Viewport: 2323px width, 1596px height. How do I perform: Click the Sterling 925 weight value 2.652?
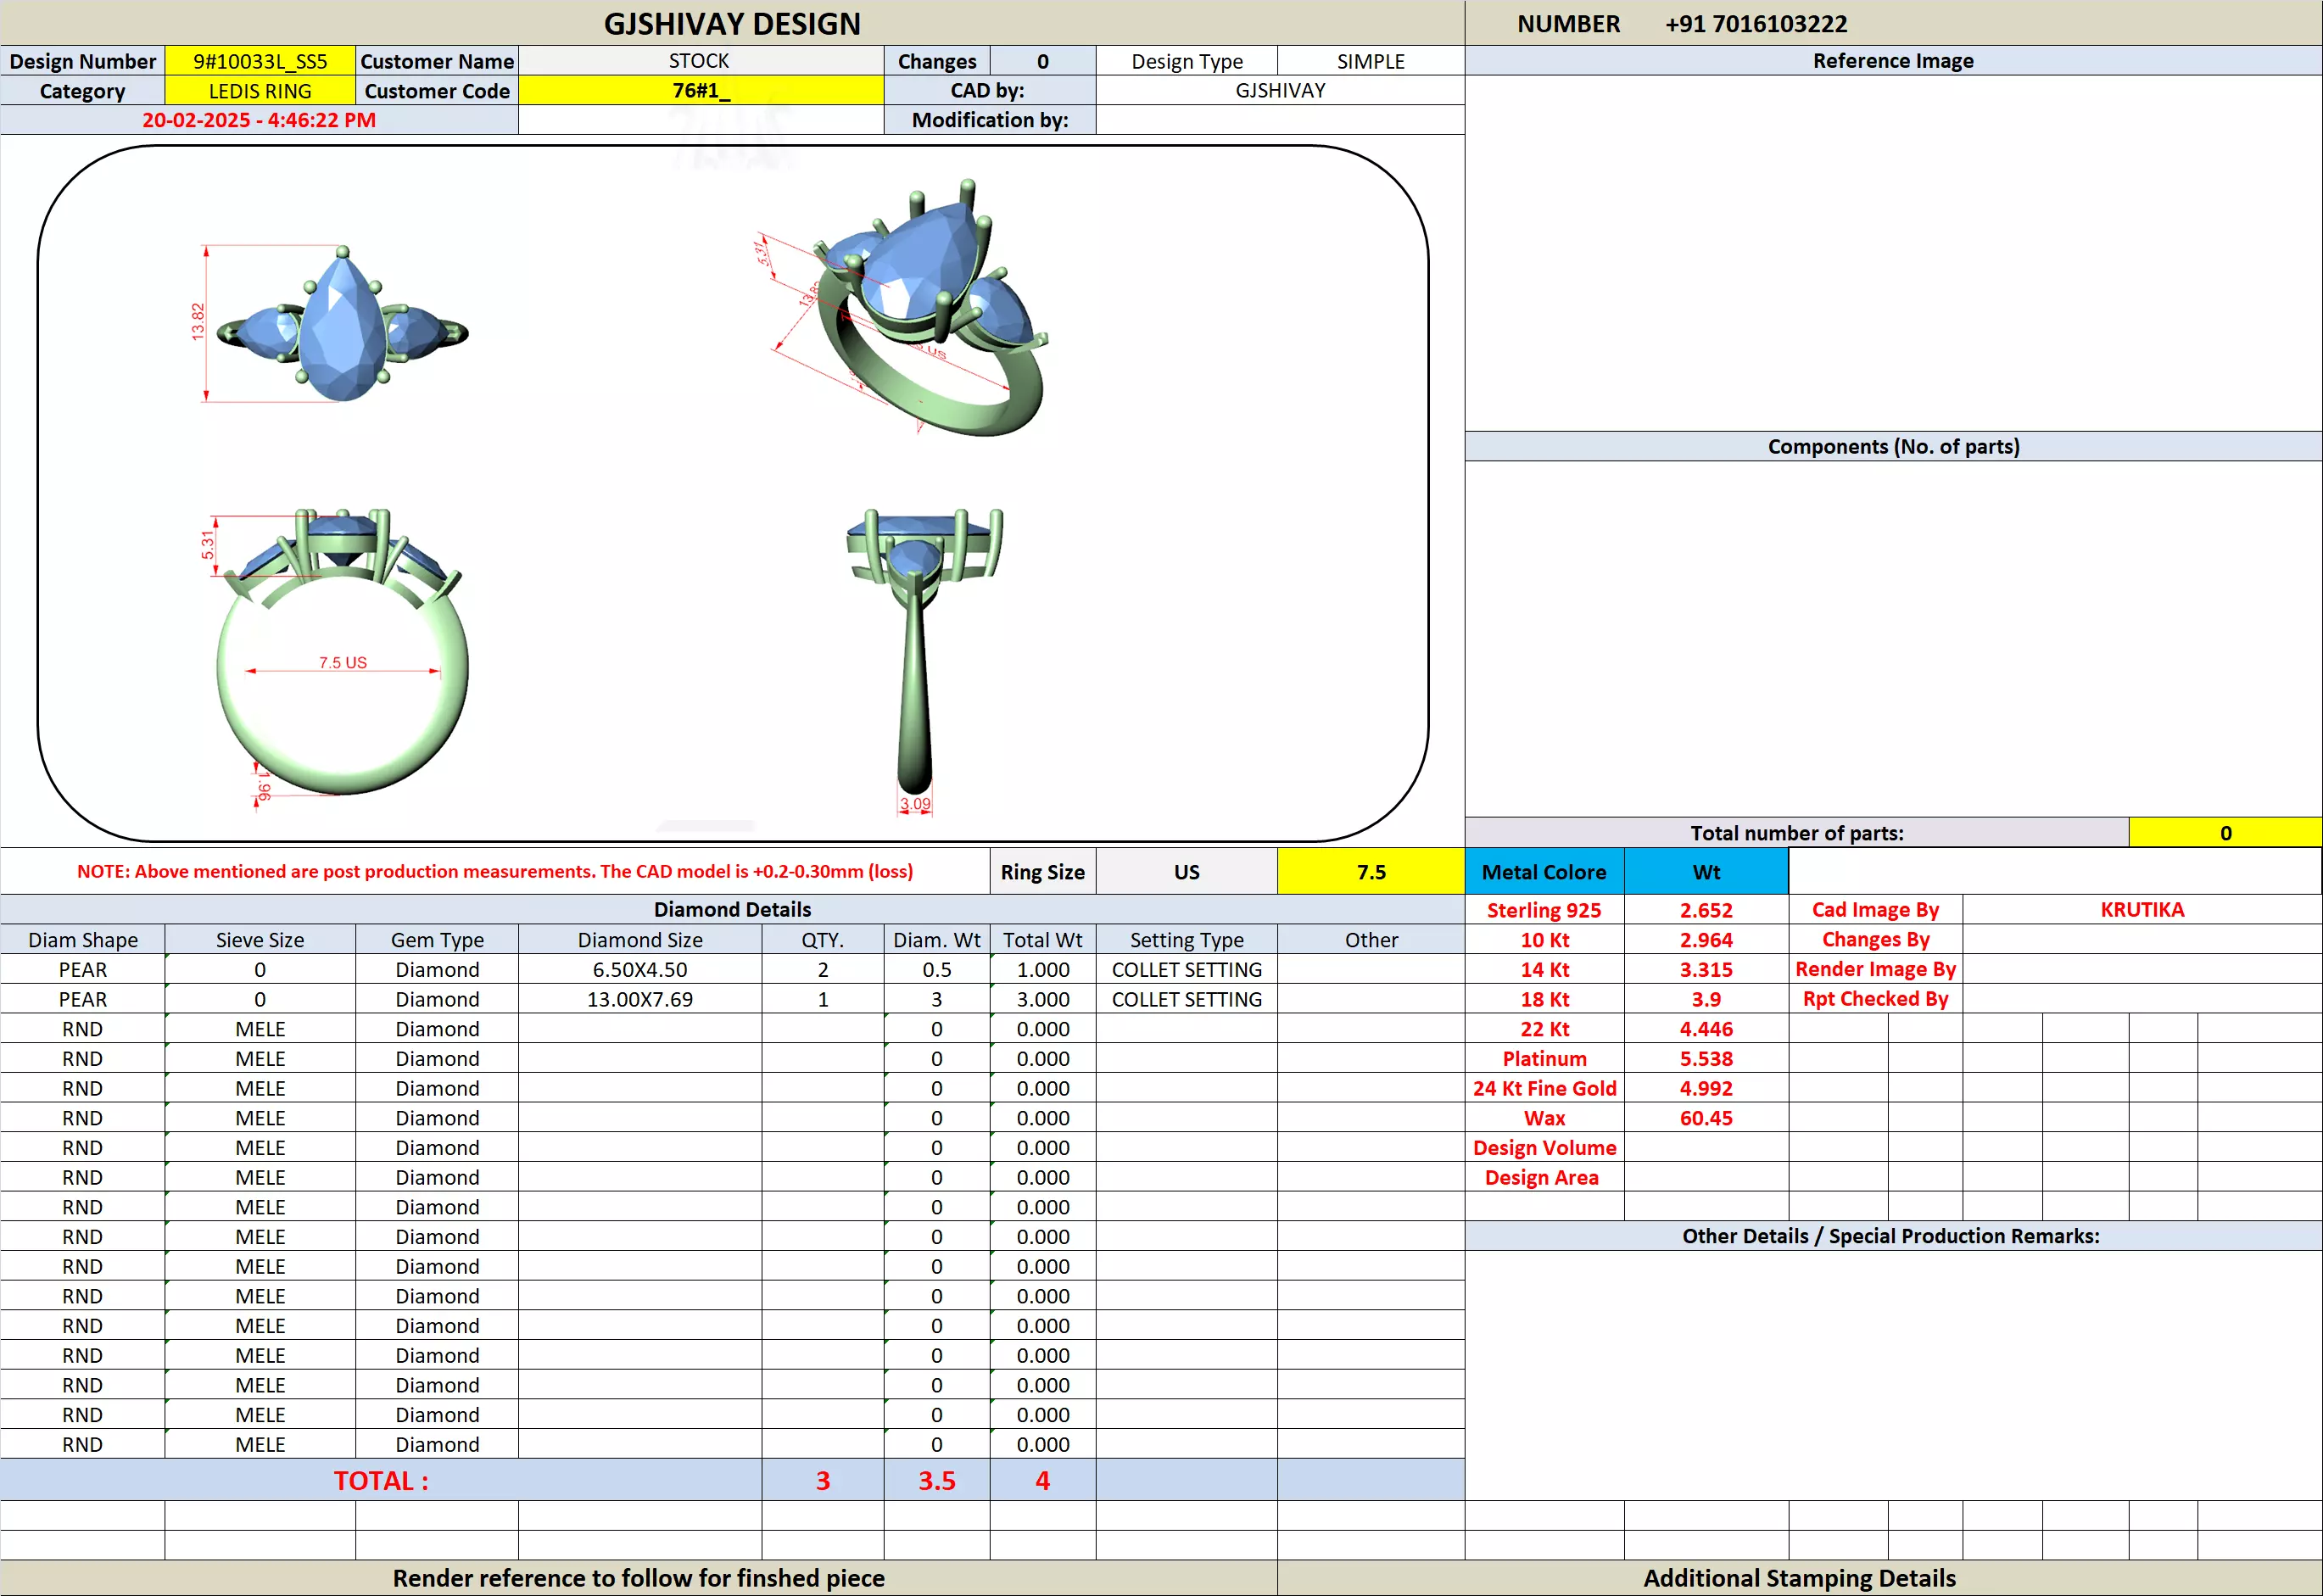(1705, 910)
